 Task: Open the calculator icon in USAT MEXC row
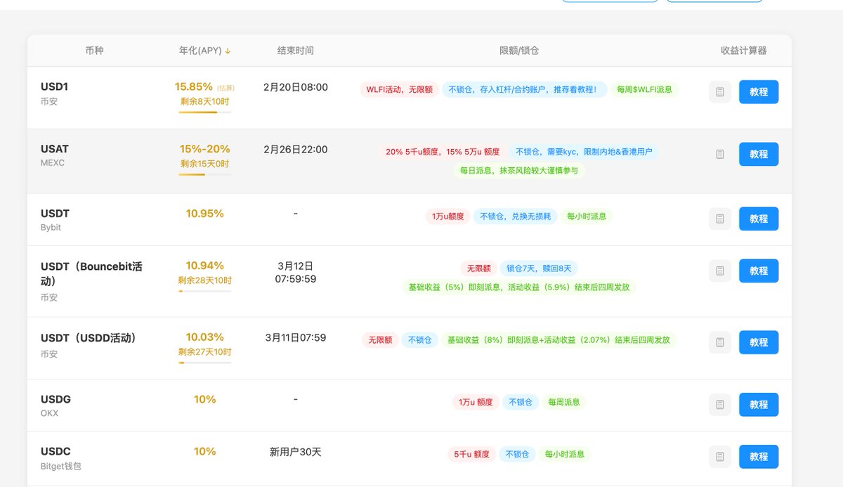pos(720,154)
